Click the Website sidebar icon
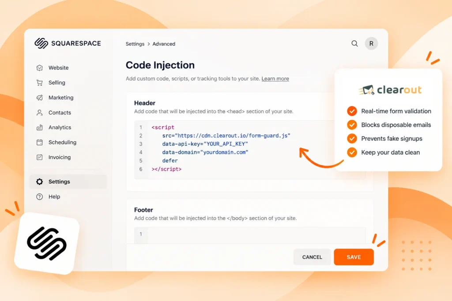 pos(39,67)
